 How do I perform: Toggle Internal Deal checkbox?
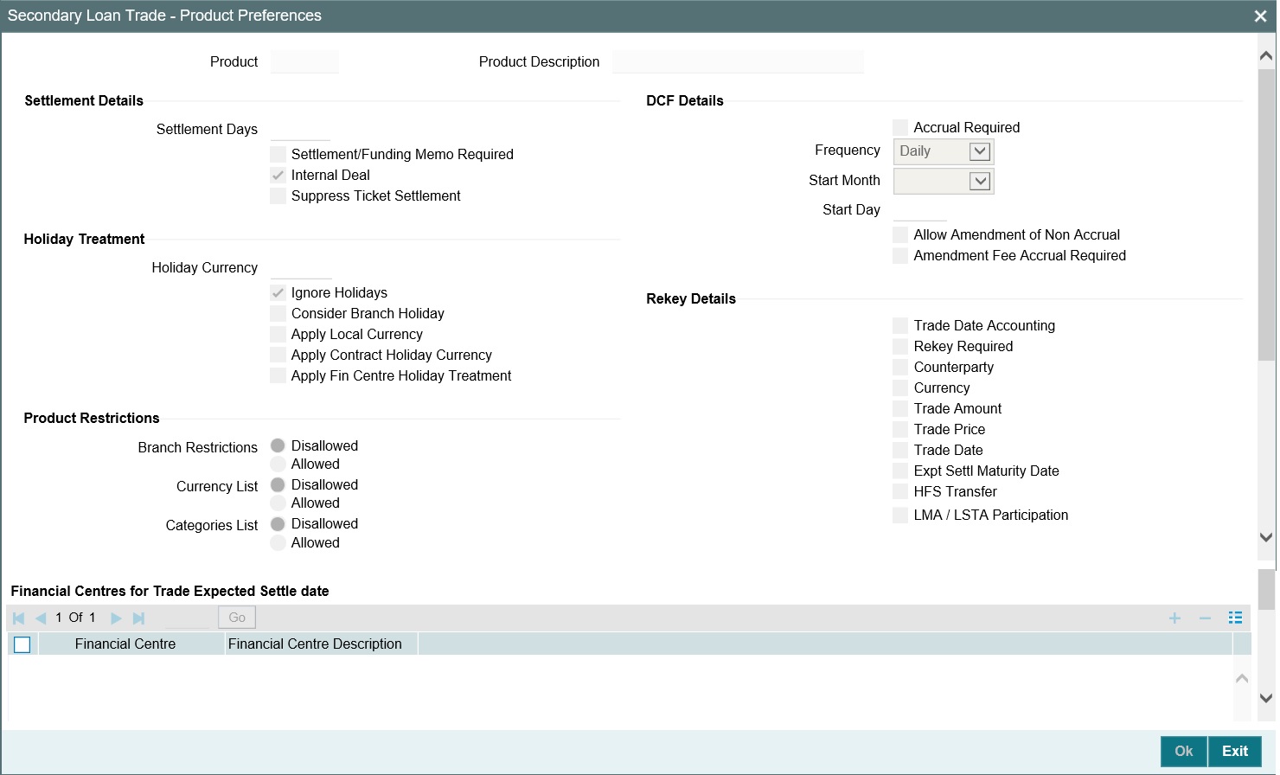278,176
